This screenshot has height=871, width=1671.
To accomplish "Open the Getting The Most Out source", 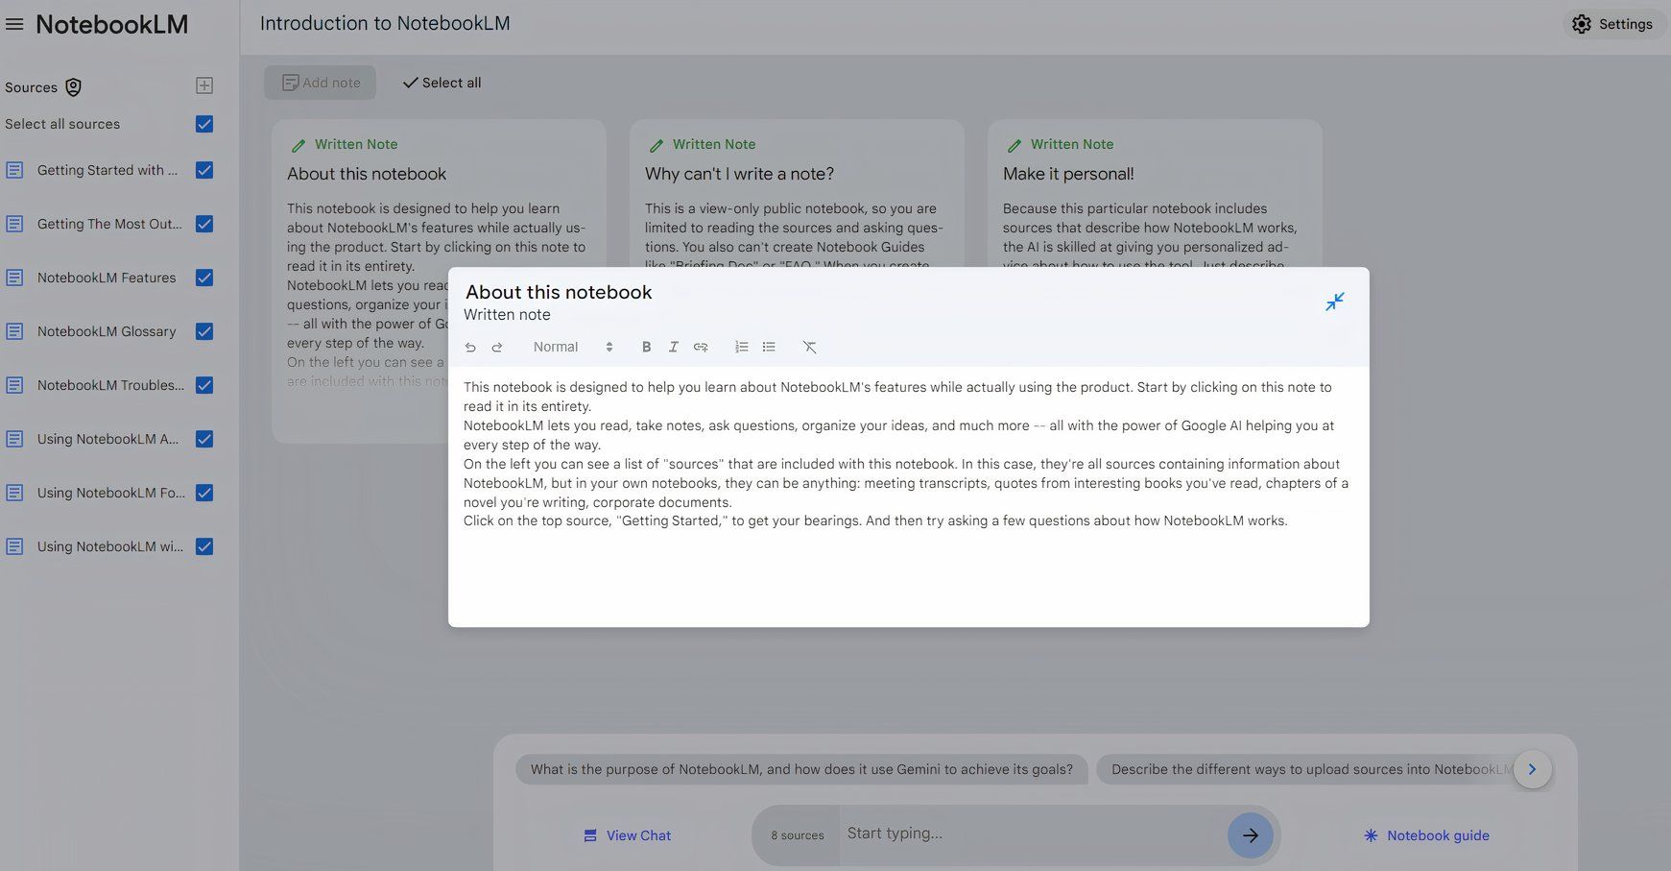I will (109, 224).
